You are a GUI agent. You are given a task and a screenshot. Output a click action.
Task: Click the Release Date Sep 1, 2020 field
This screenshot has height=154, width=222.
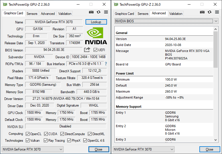36,43
